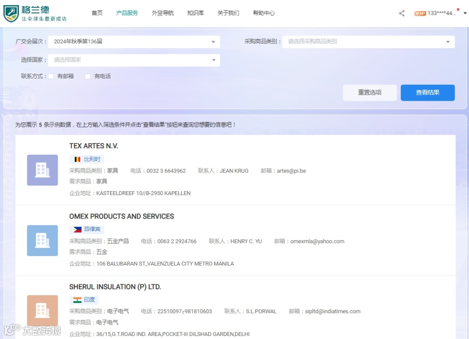The width and height of the screenshot is (469, 339).
Task: Click the 查看结果 button
Action: 428,93
